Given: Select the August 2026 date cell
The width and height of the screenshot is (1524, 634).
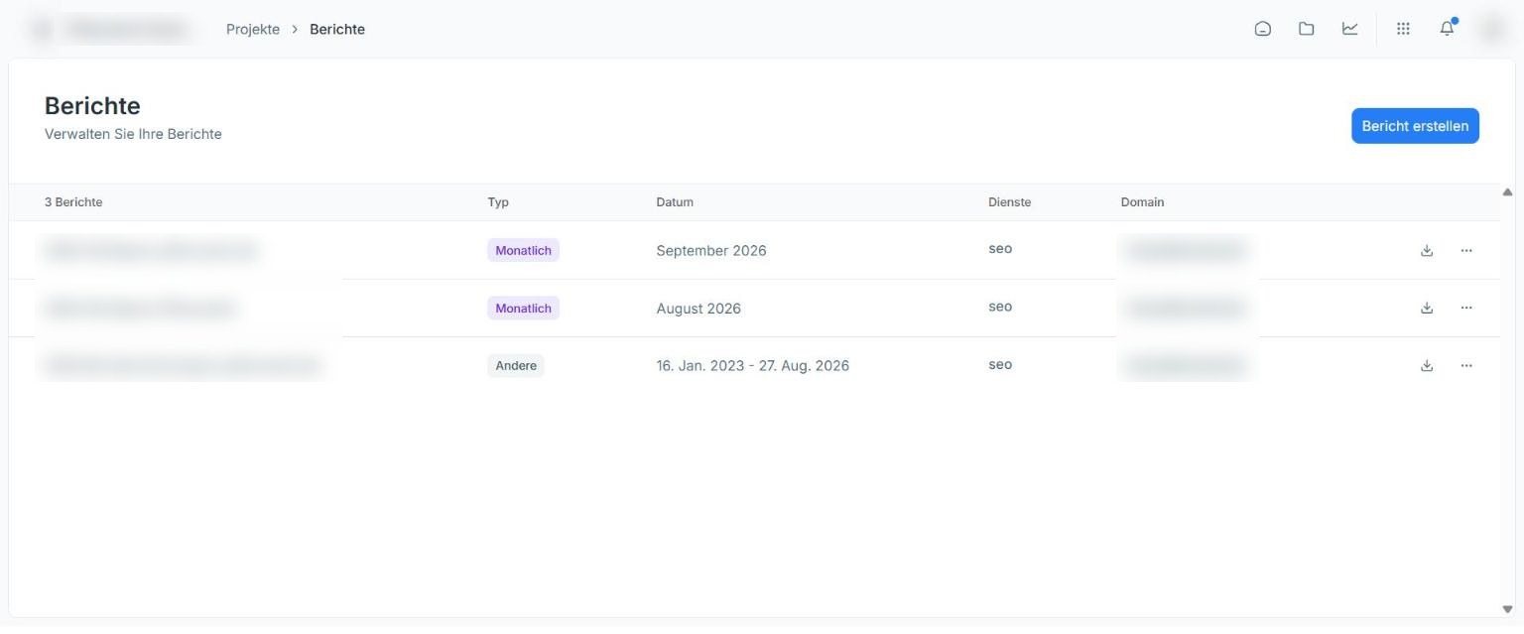Looking at the screenshot, I should point(698,308).
